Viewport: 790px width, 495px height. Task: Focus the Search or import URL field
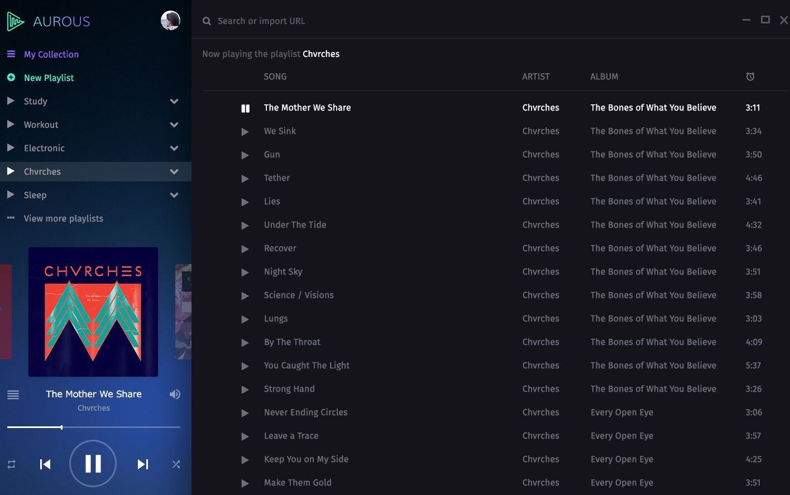click(261, 21)
